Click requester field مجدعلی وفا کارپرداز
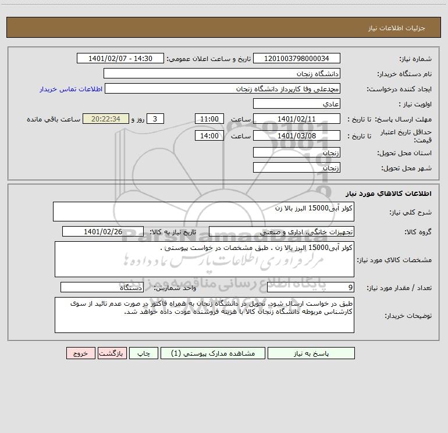Viewport: 448px width, 433px height. (x=222, y=88)
